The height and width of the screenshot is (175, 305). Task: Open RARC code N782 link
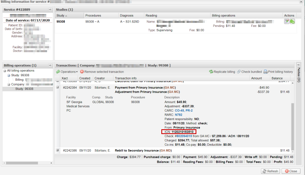(x=179, y=115)
